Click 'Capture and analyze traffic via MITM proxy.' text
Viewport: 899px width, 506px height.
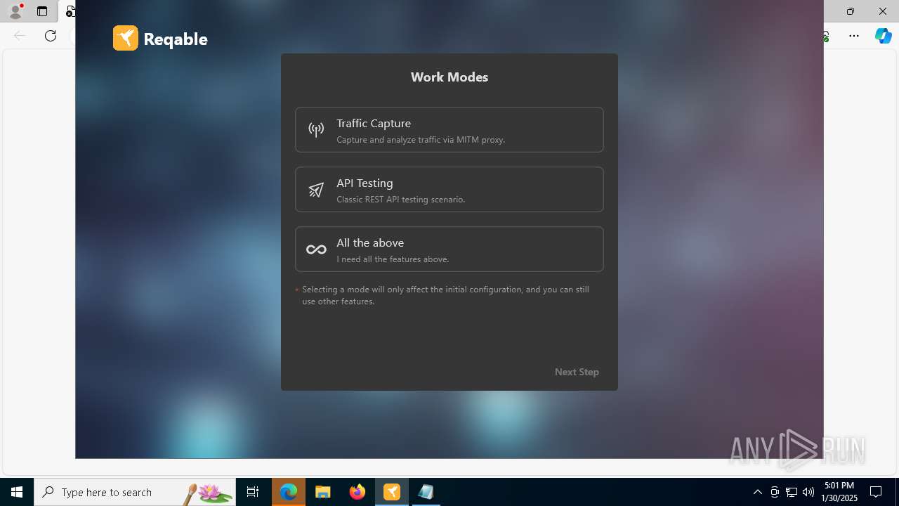click(x=421, y=140)
